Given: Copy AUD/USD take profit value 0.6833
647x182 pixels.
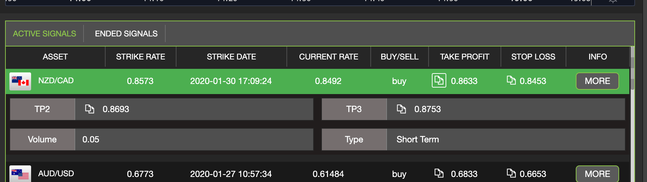Looking at the screenshot, I should [x=439, y=173].
